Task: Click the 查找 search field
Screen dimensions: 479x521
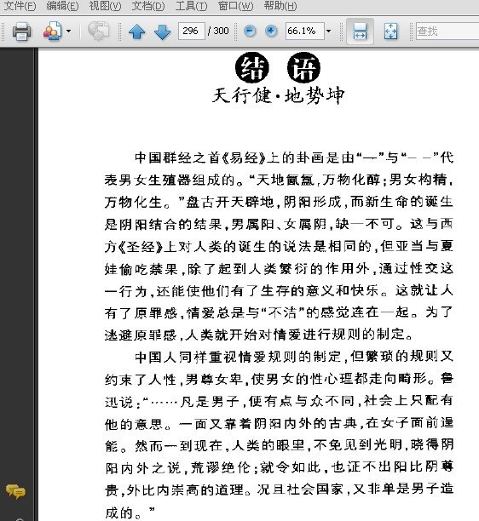Action: (x=447, y=31)
